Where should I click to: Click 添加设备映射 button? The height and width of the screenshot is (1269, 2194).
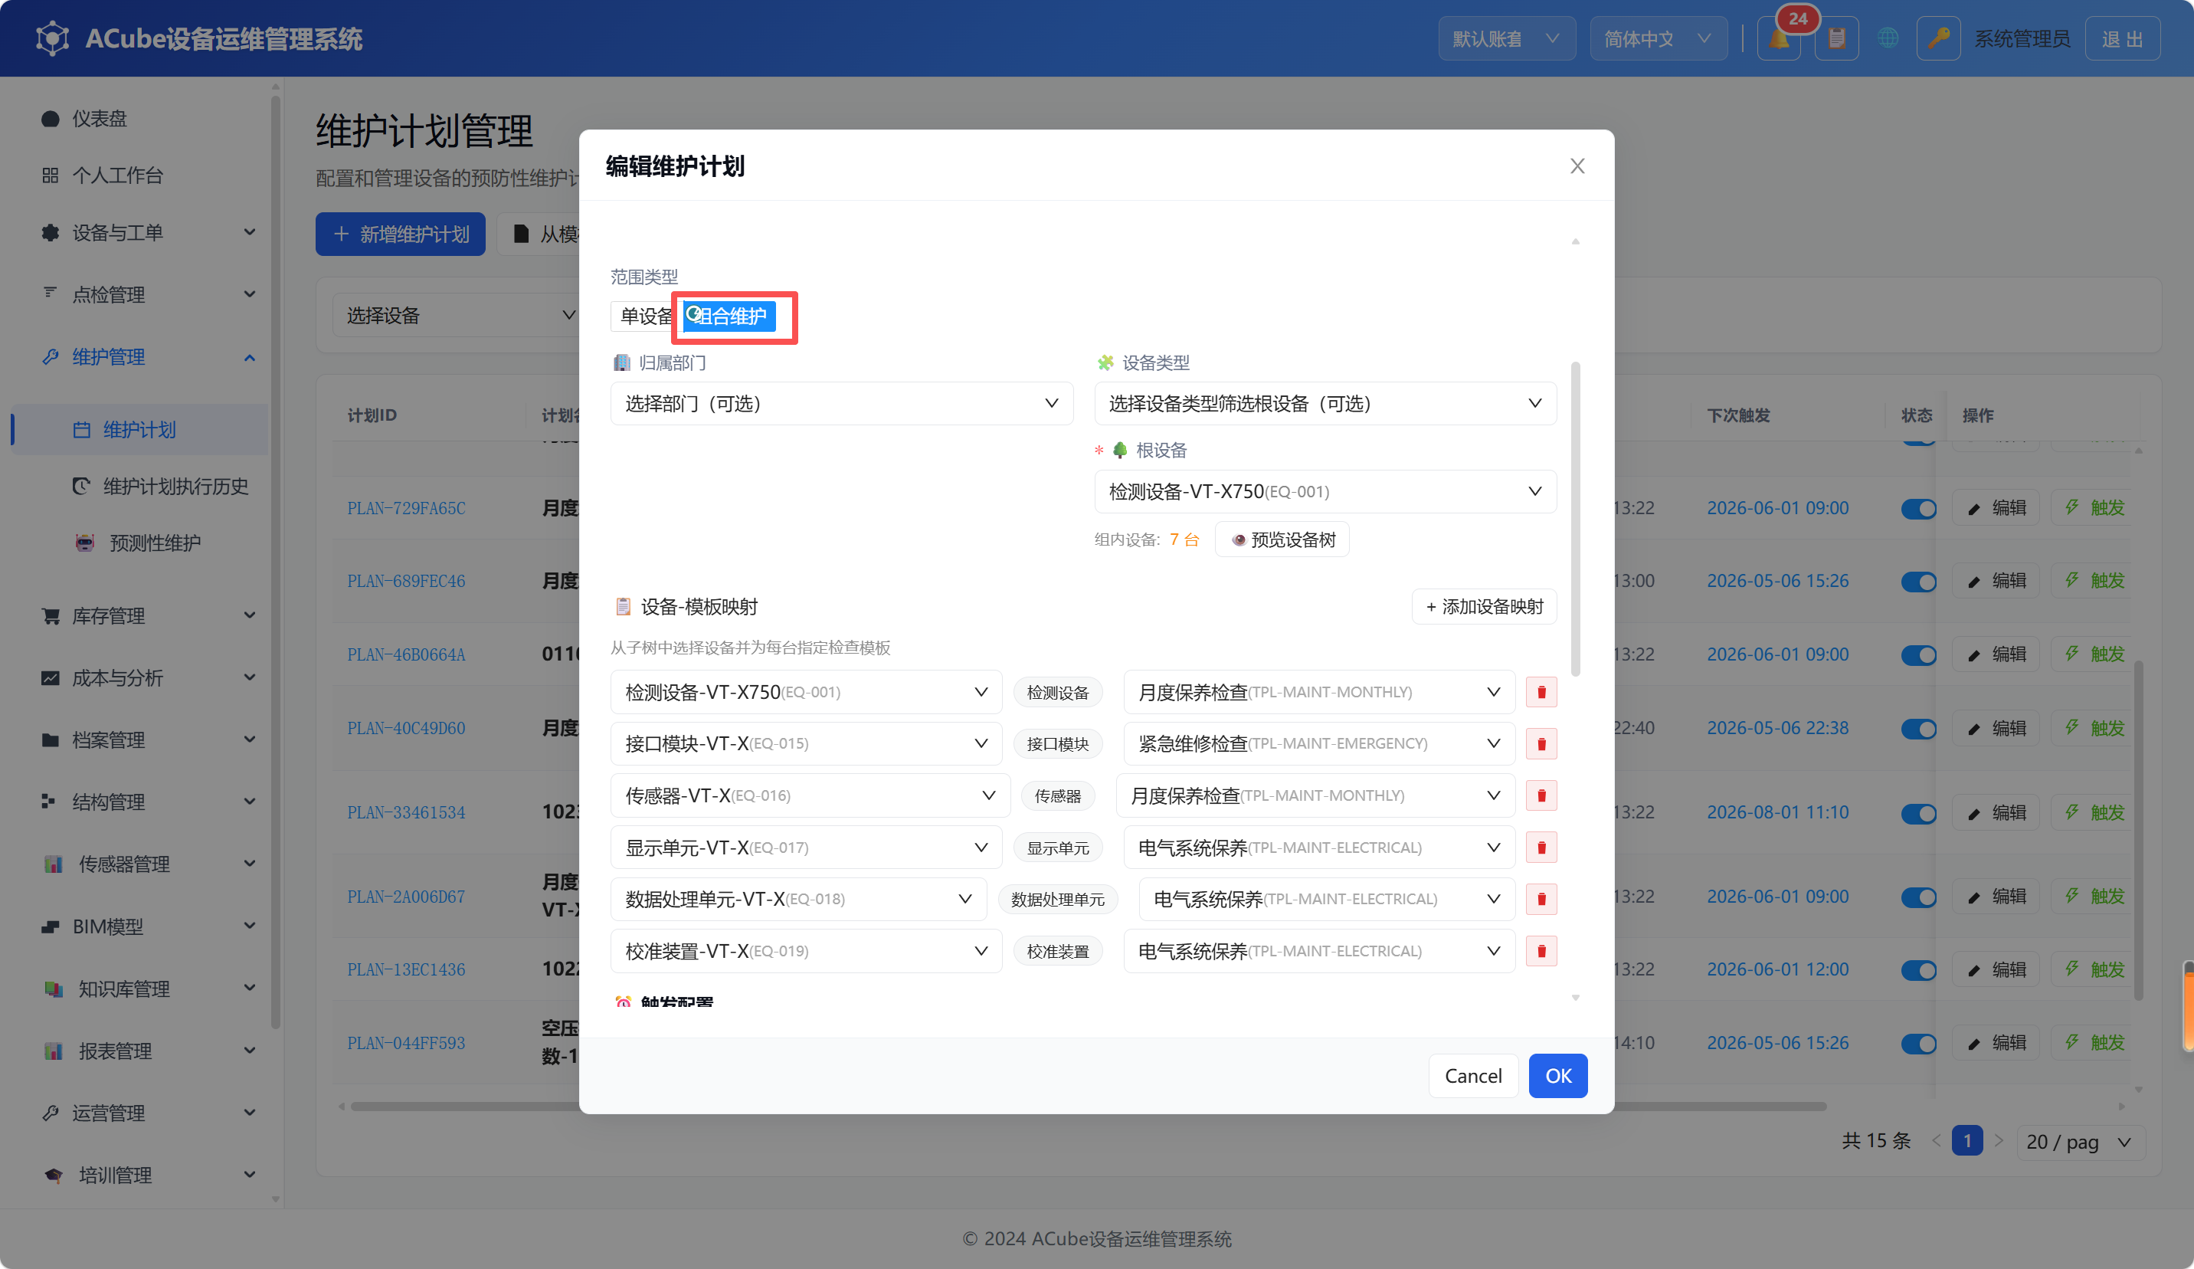[x=1484, y=606]
